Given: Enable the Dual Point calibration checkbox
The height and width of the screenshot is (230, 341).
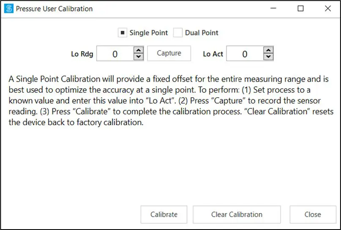Looking at the screenshot, I should click(x=178, y=33).
